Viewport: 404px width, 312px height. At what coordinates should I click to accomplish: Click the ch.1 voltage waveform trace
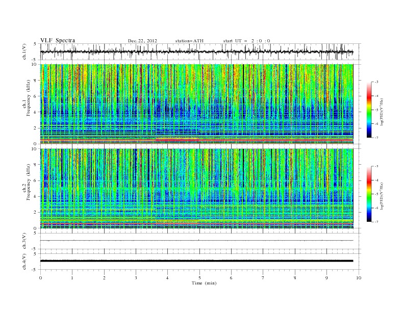[x=196, y=51]
